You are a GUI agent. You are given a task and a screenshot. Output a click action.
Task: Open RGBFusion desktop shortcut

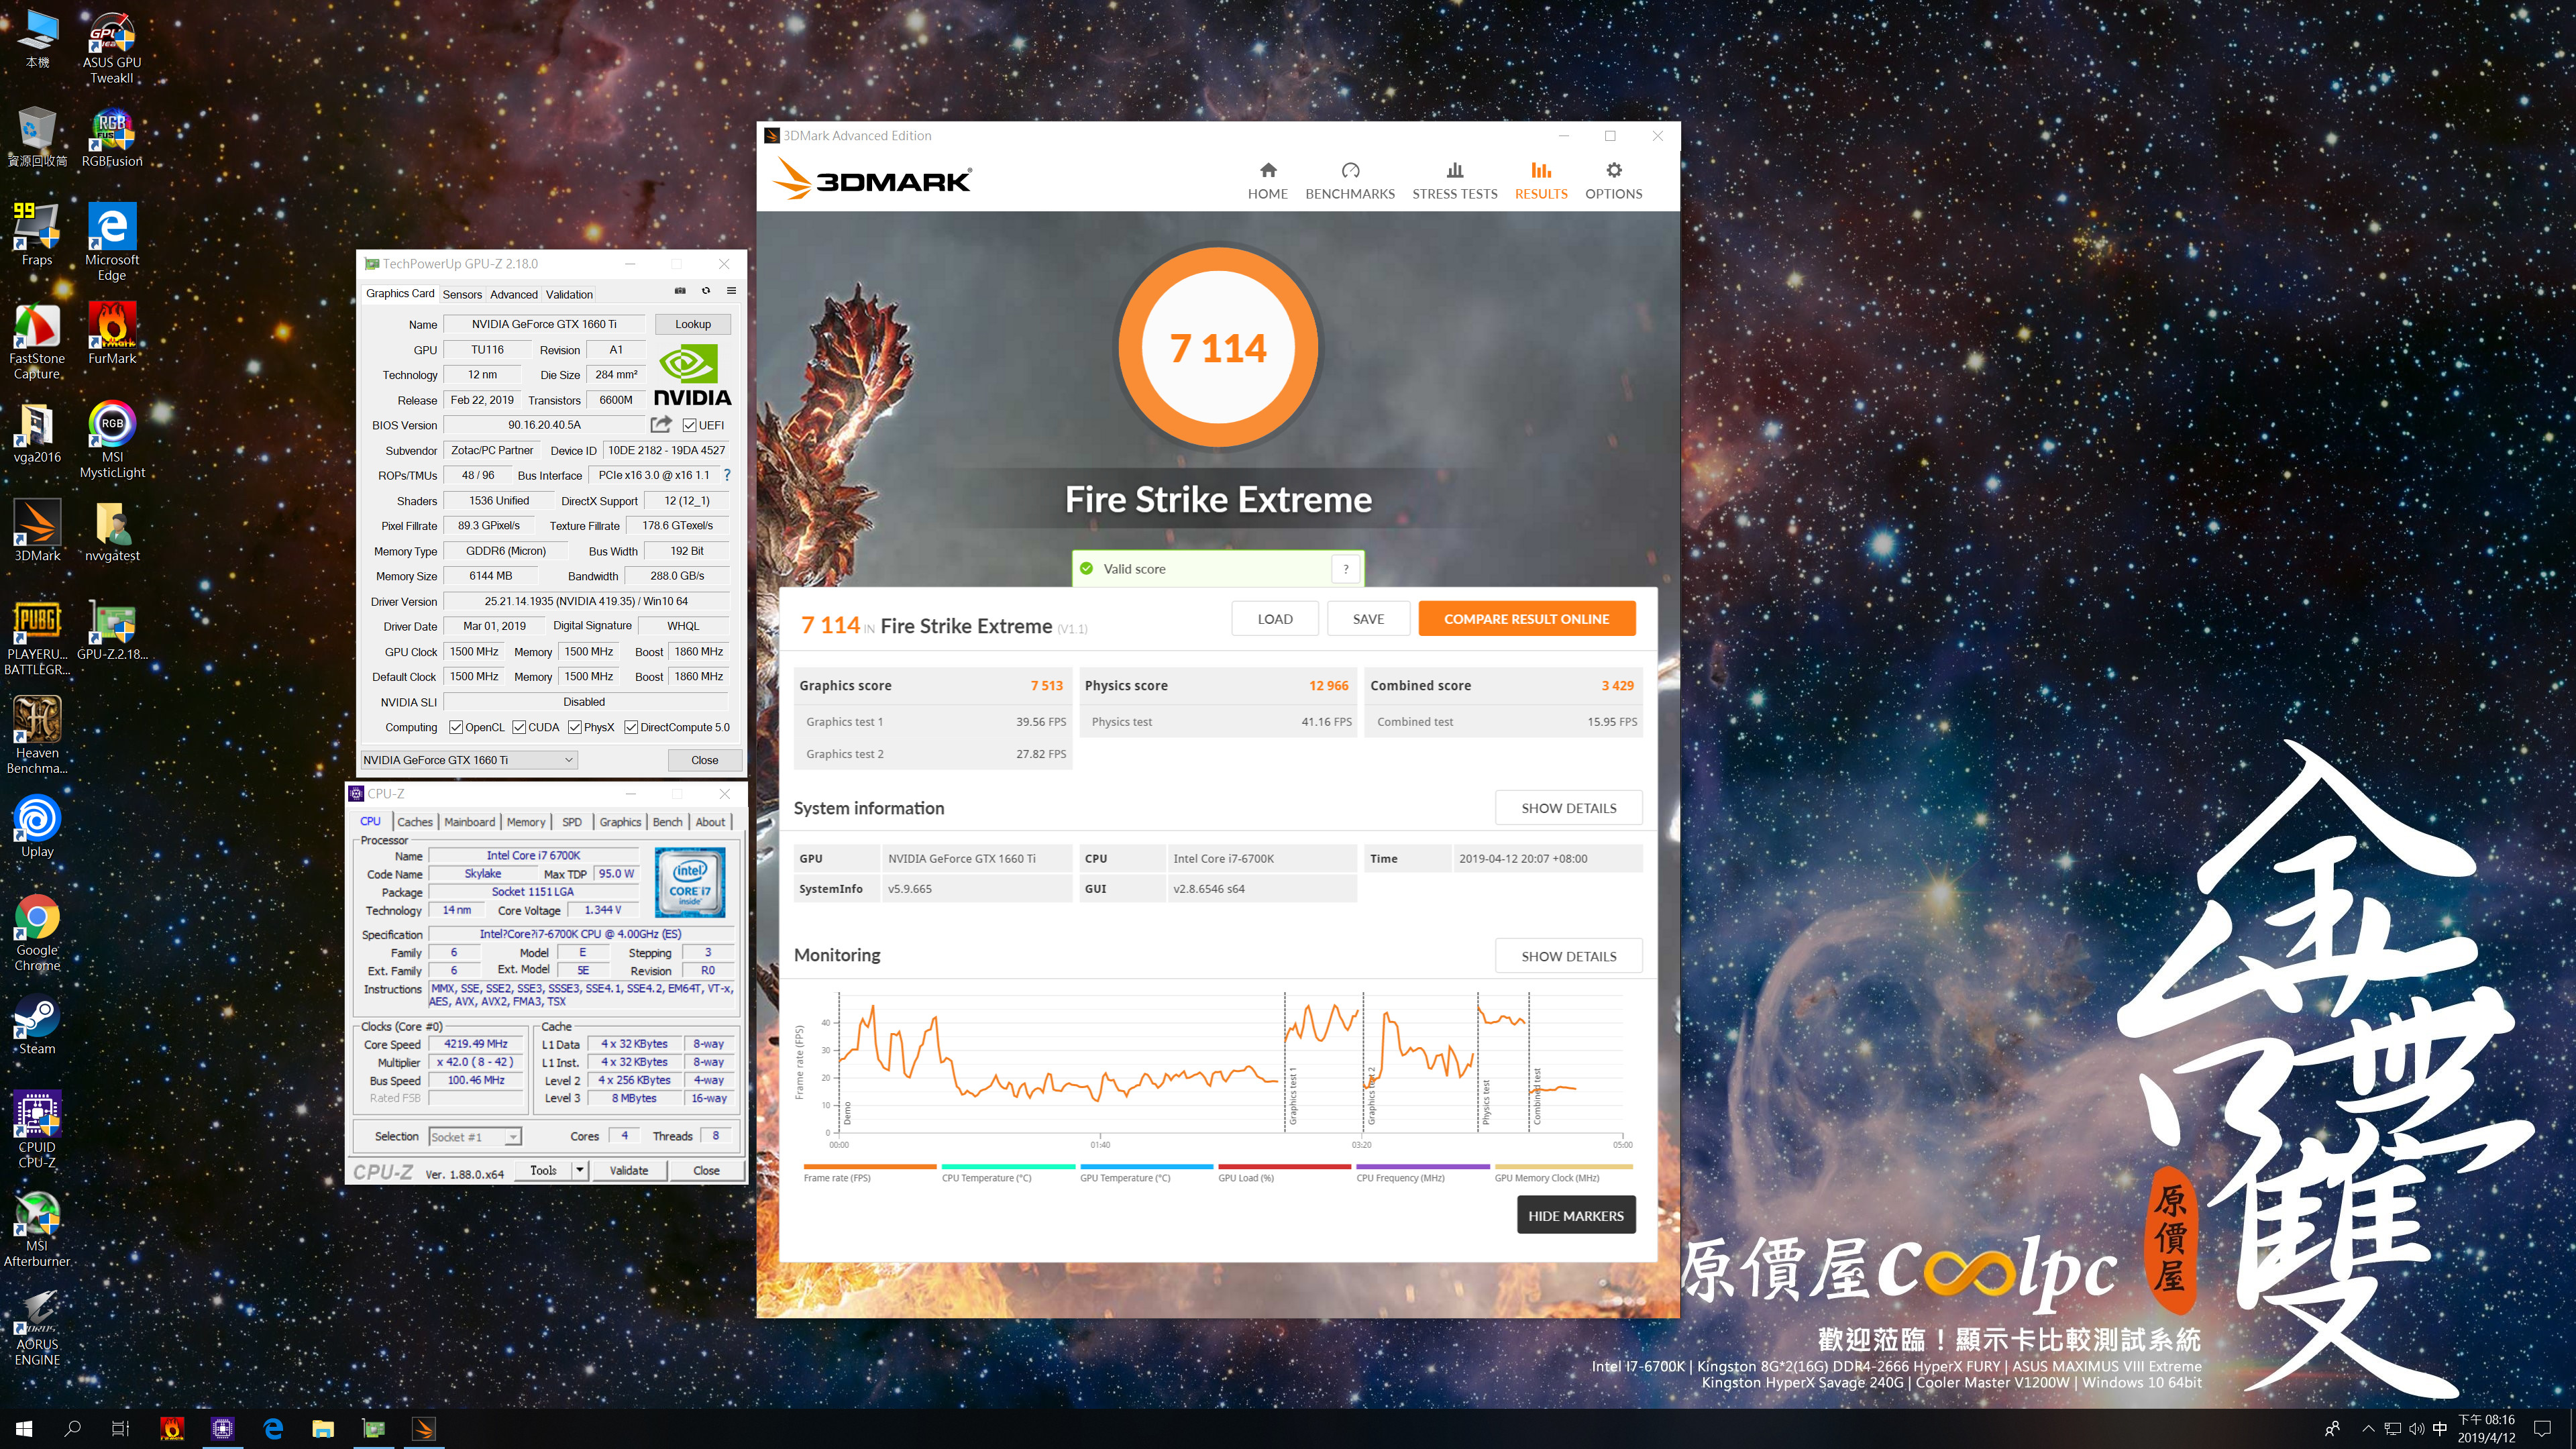pos(112,138)
